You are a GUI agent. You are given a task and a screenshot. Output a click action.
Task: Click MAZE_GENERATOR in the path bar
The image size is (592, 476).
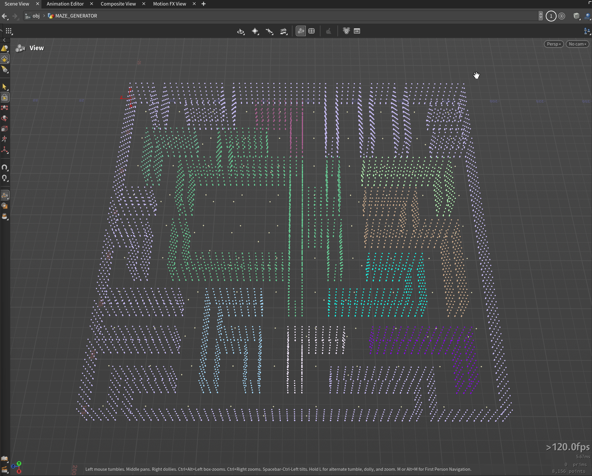point(76,16)
